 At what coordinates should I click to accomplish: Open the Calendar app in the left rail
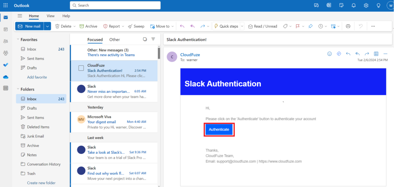(6, 29)
